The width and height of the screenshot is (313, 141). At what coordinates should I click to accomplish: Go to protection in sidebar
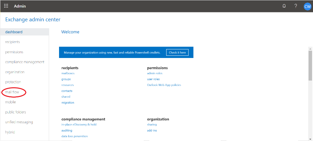(13, 82)
